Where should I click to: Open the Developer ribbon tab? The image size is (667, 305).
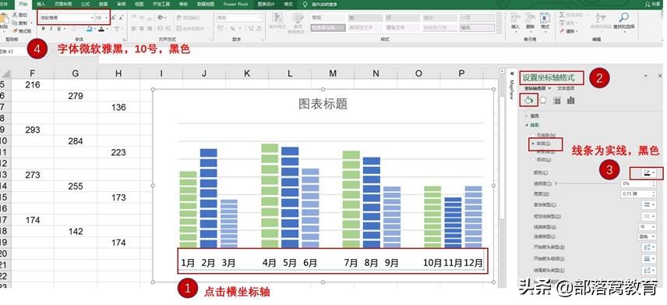[161, 4]
